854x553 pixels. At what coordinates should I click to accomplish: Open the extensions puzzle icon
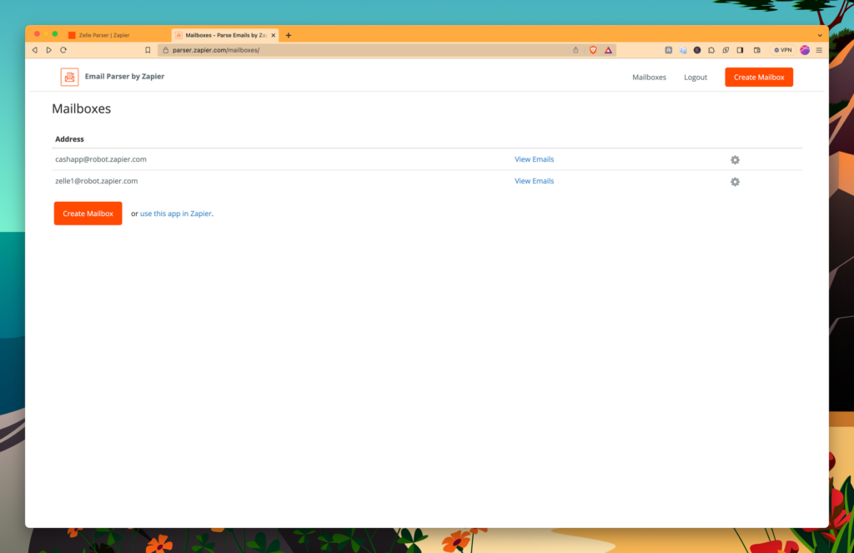(x=711, y=50)
